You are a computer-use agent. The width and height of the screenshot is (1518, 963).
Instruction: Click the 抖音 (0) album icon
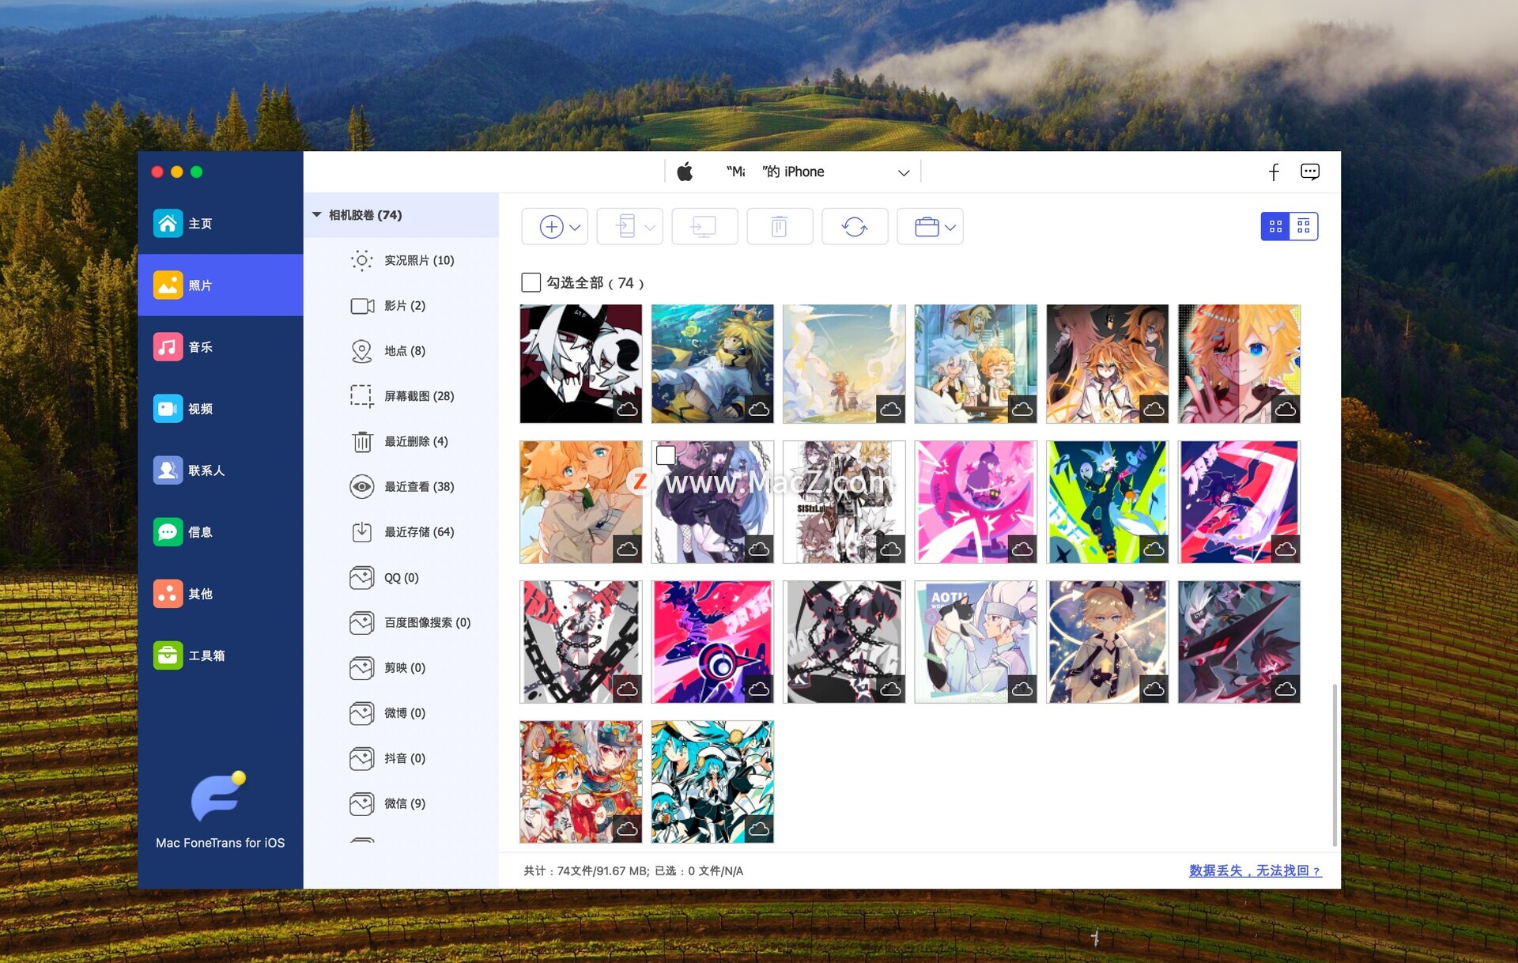pyautogui.click(x=362, y=758)
